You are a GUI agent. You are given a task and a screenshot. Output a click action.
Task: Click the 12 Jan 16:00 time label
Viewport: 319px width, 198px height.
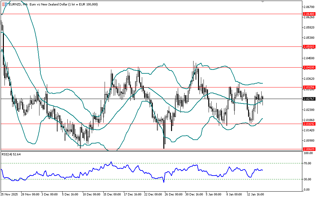pyautogui.click(x=255, y=194)
